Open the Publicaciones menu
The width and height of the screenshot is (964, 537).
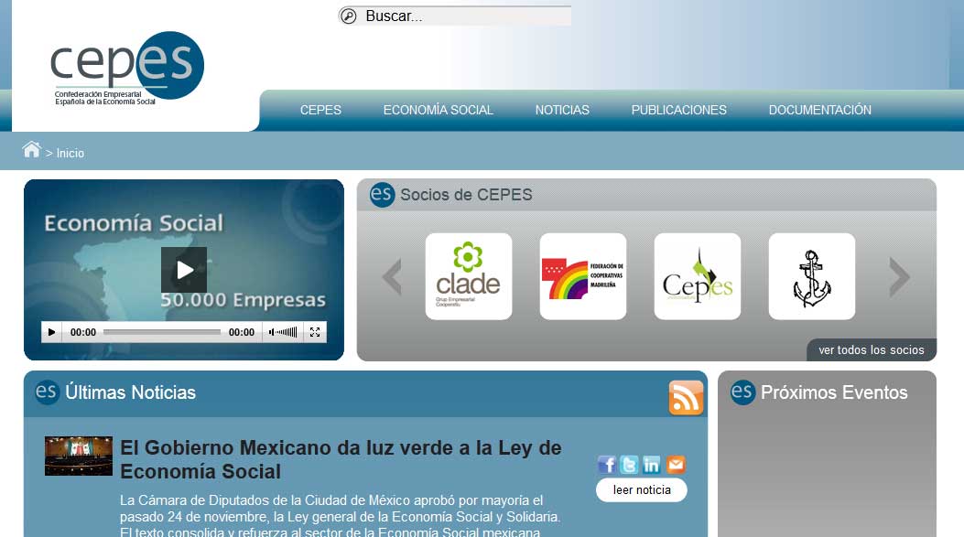tap(678, 110)
